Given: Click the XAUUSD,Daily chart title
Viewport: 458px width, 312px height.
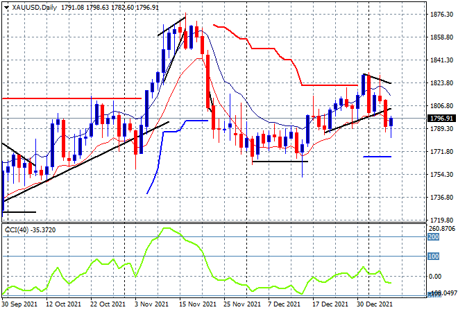Looking at the screenshot, I should pos(34,8).
